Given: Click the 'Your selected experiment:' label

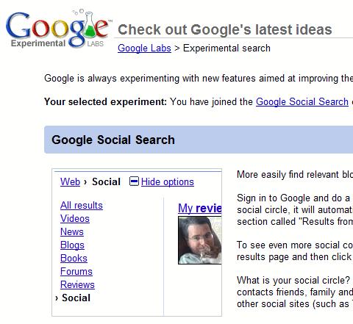Looking at the screenshot, I should coord(105,101).
